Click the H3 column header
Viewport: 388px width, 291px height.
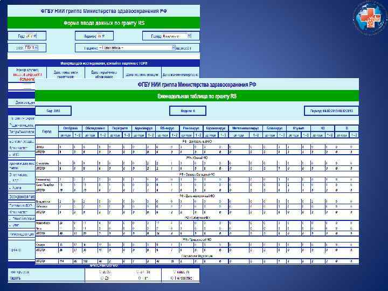(x=322, y=128)
